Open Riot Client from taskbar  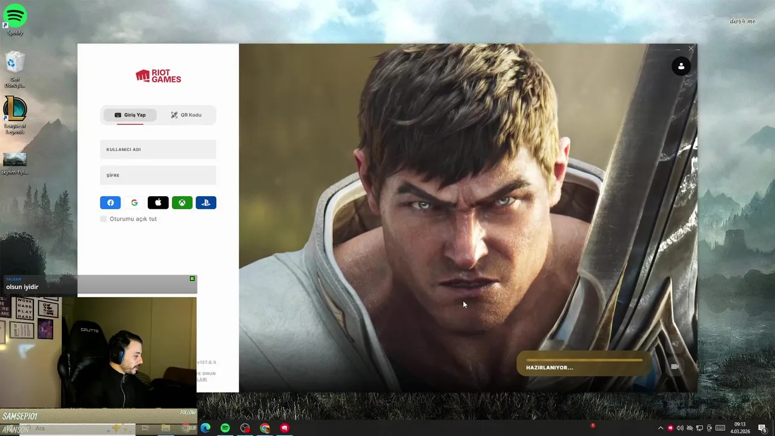[285, 428]
